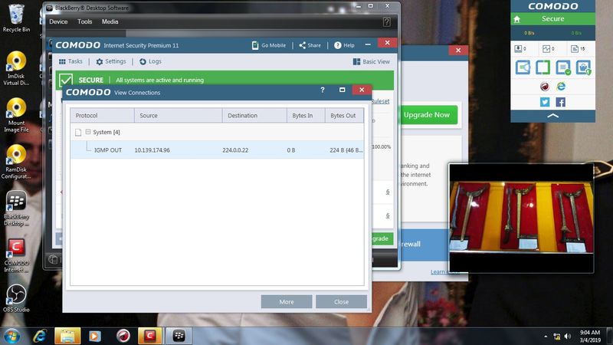Viewport: 613px width, 345px height.
Task: Switch to Basic View
Action: click(371, 62)
